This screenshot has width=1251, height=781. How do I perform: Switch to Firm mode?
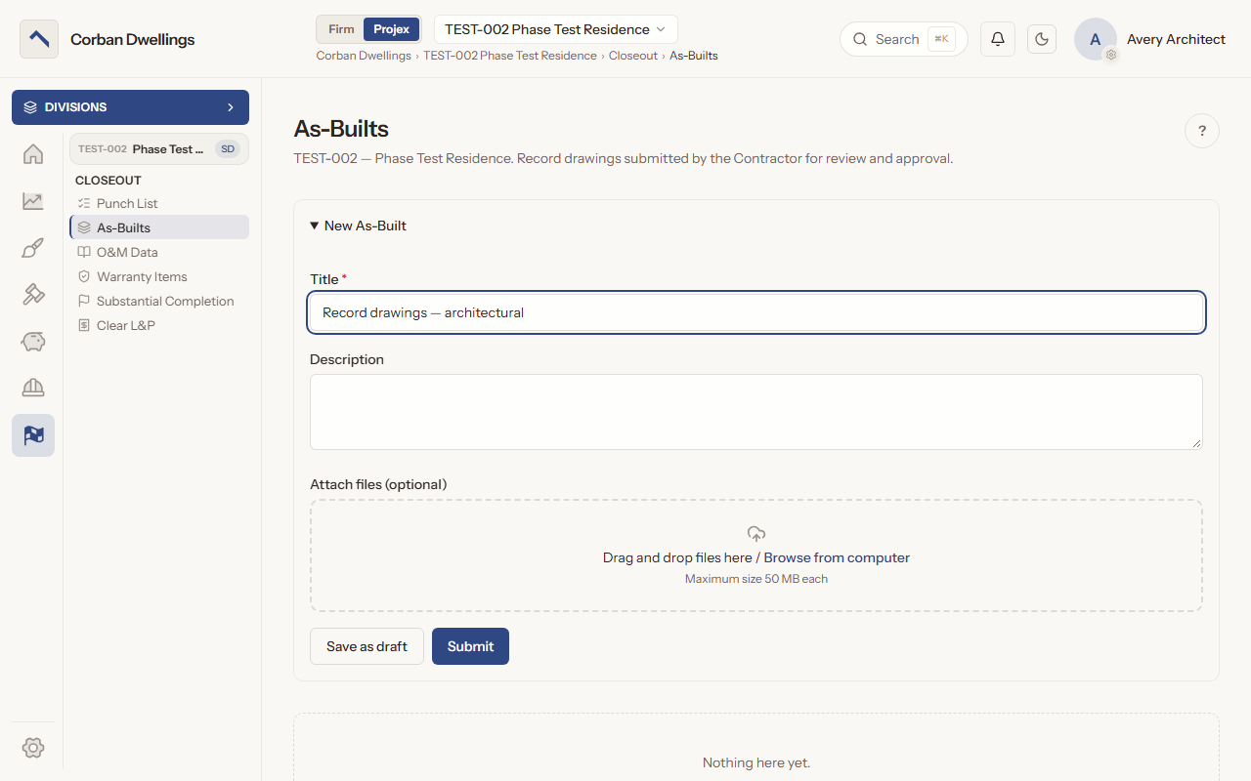pyautogui.click(x=341, y=29)
